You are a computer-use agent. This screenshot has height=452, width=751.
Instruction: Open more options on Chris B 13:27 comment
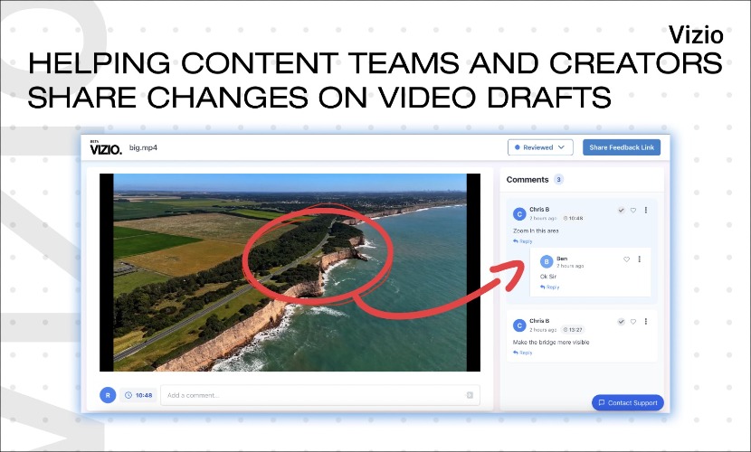click(646, 322)
